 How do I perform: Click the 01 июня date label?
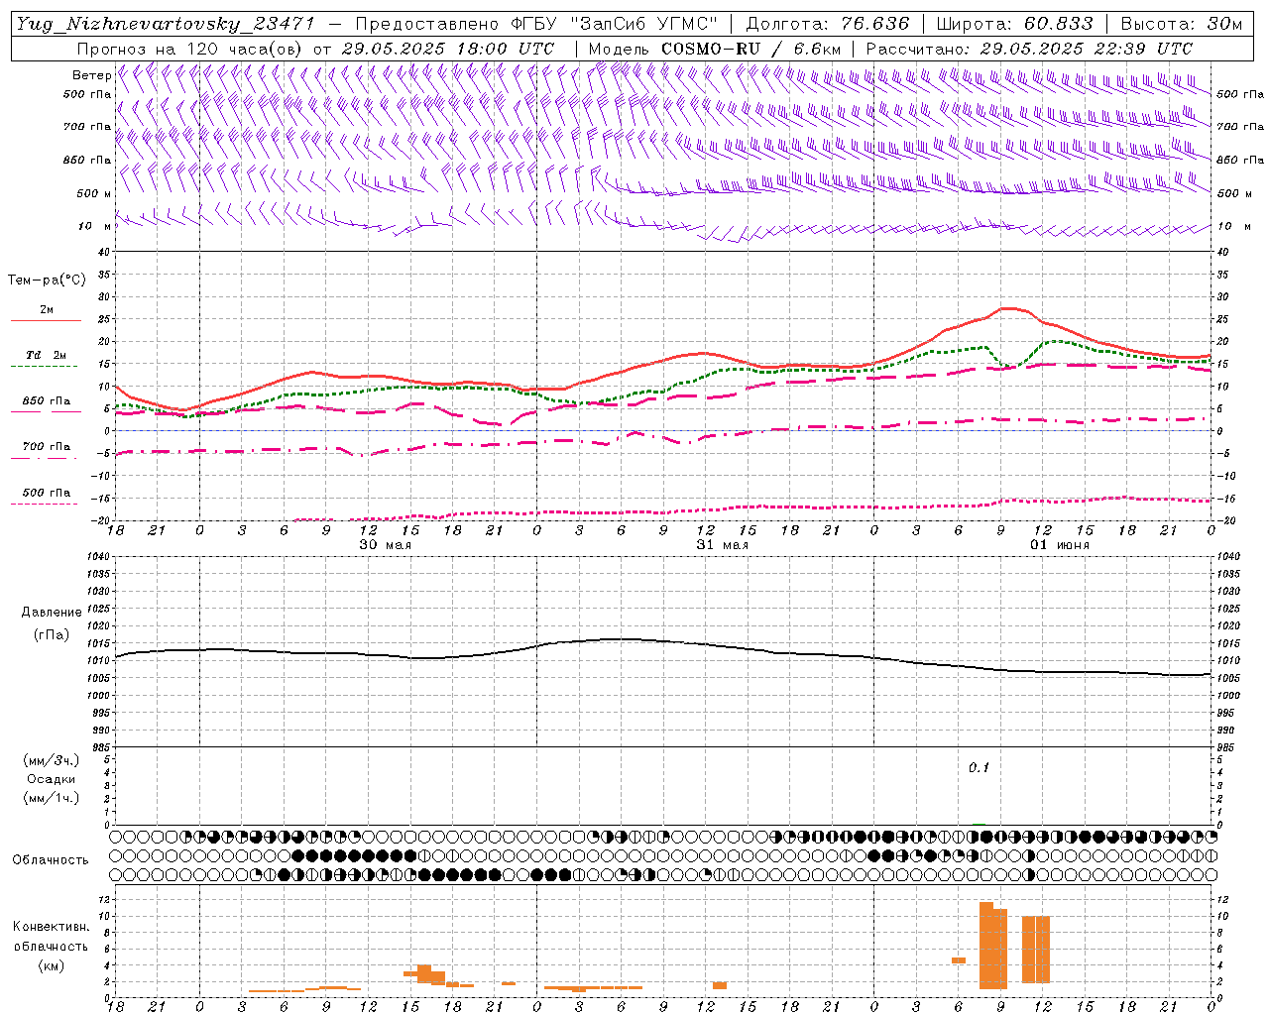(x=1059, y=544)
